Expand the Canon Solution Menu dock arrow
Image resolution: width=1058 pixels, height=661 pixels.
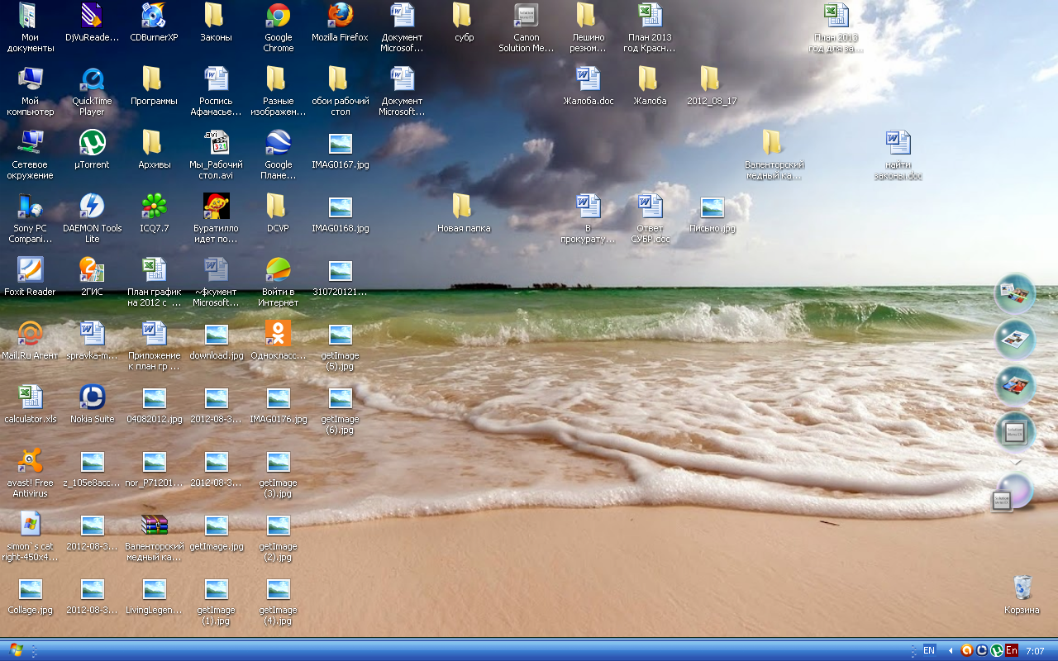(1017, 462)
